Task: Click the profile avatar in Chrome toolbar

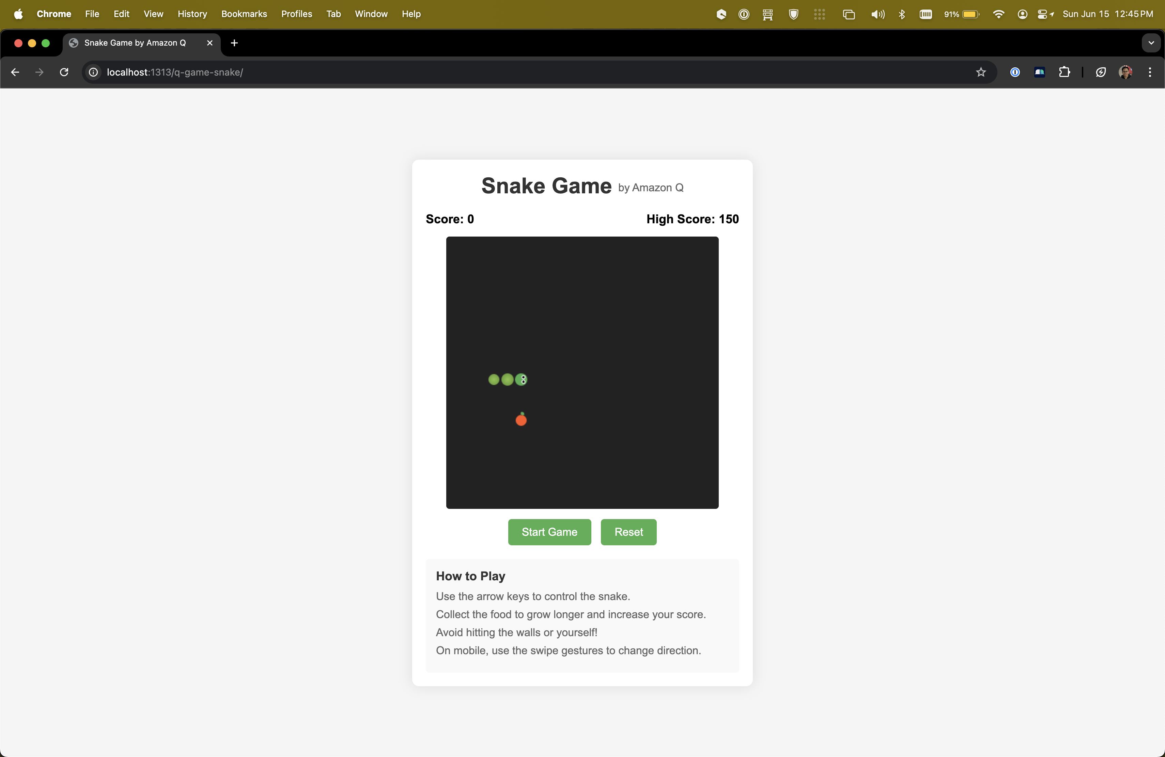Action: pyautogui.click(x=1126, y=73)
